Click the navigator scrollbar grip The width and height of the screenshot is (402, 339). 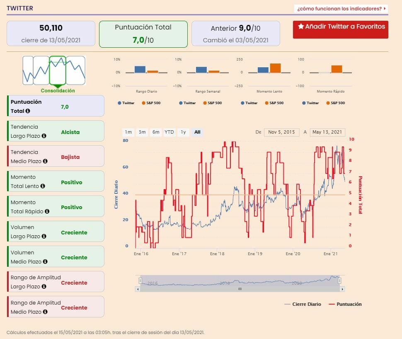[x=240, y=289]
